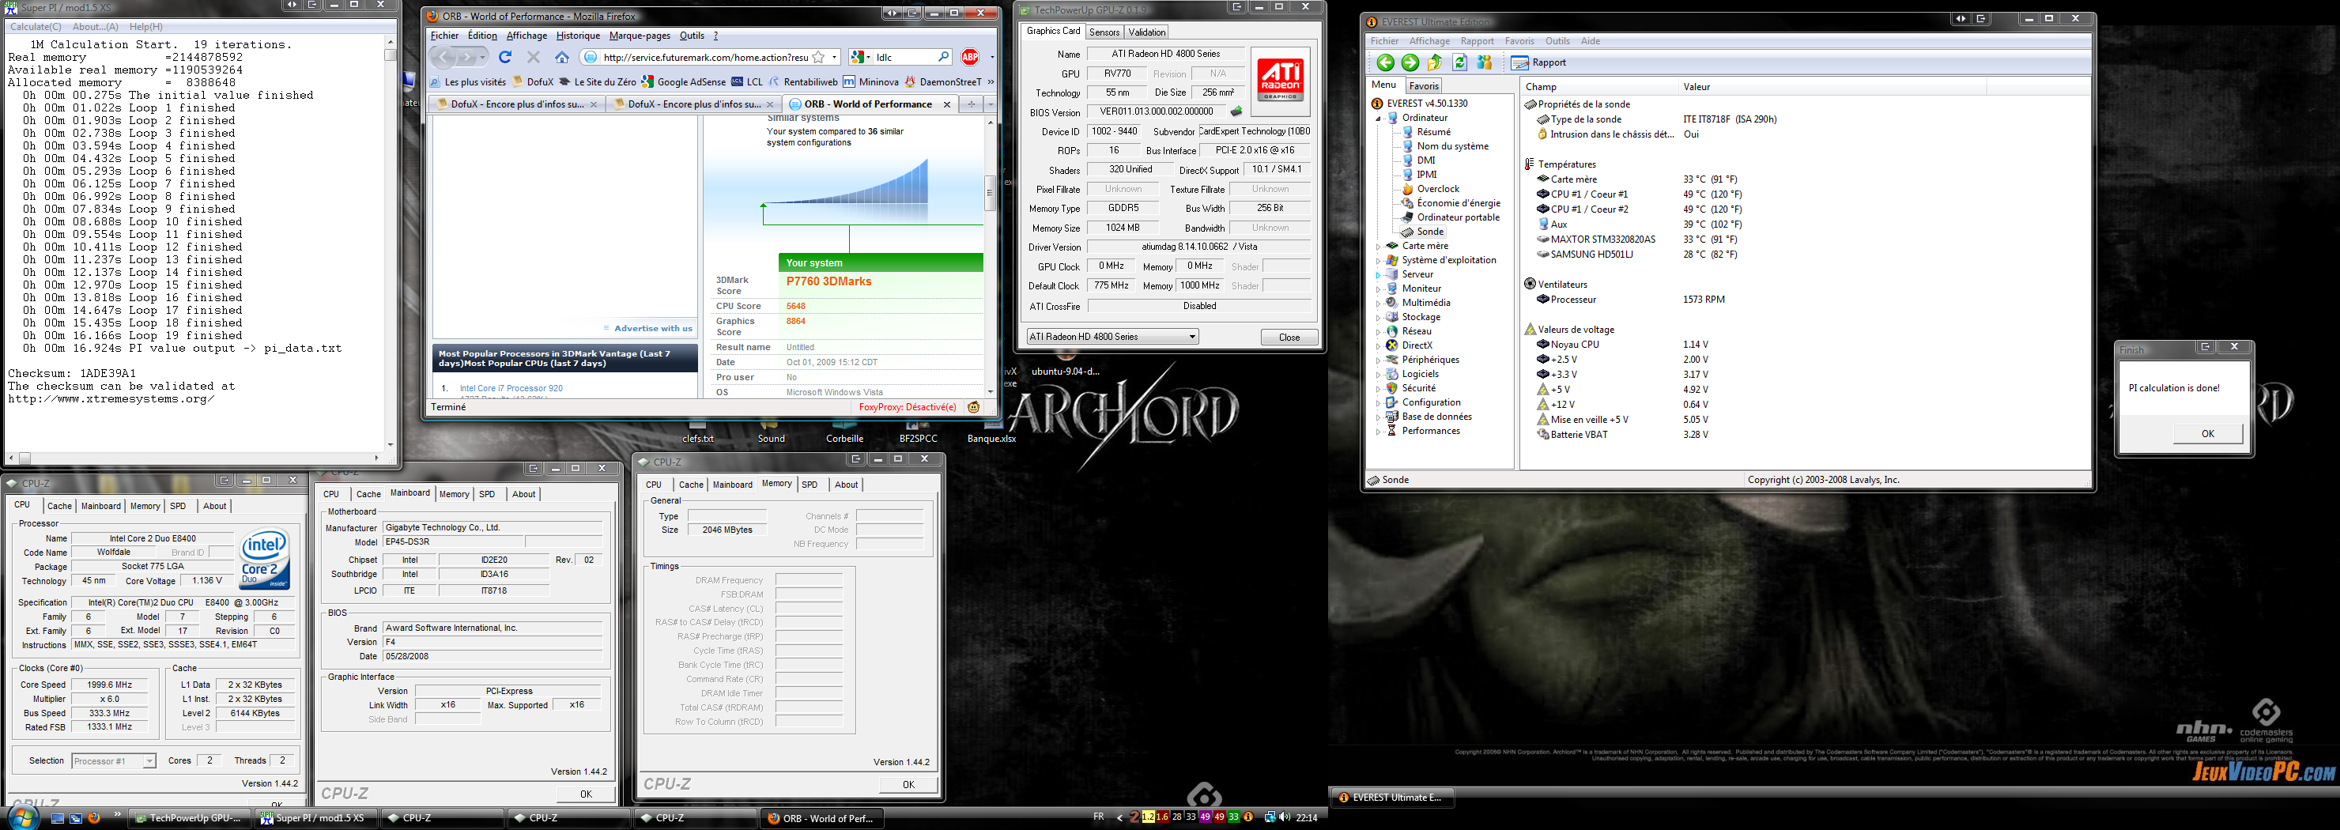Open Super PI Calculate menu

36,27
